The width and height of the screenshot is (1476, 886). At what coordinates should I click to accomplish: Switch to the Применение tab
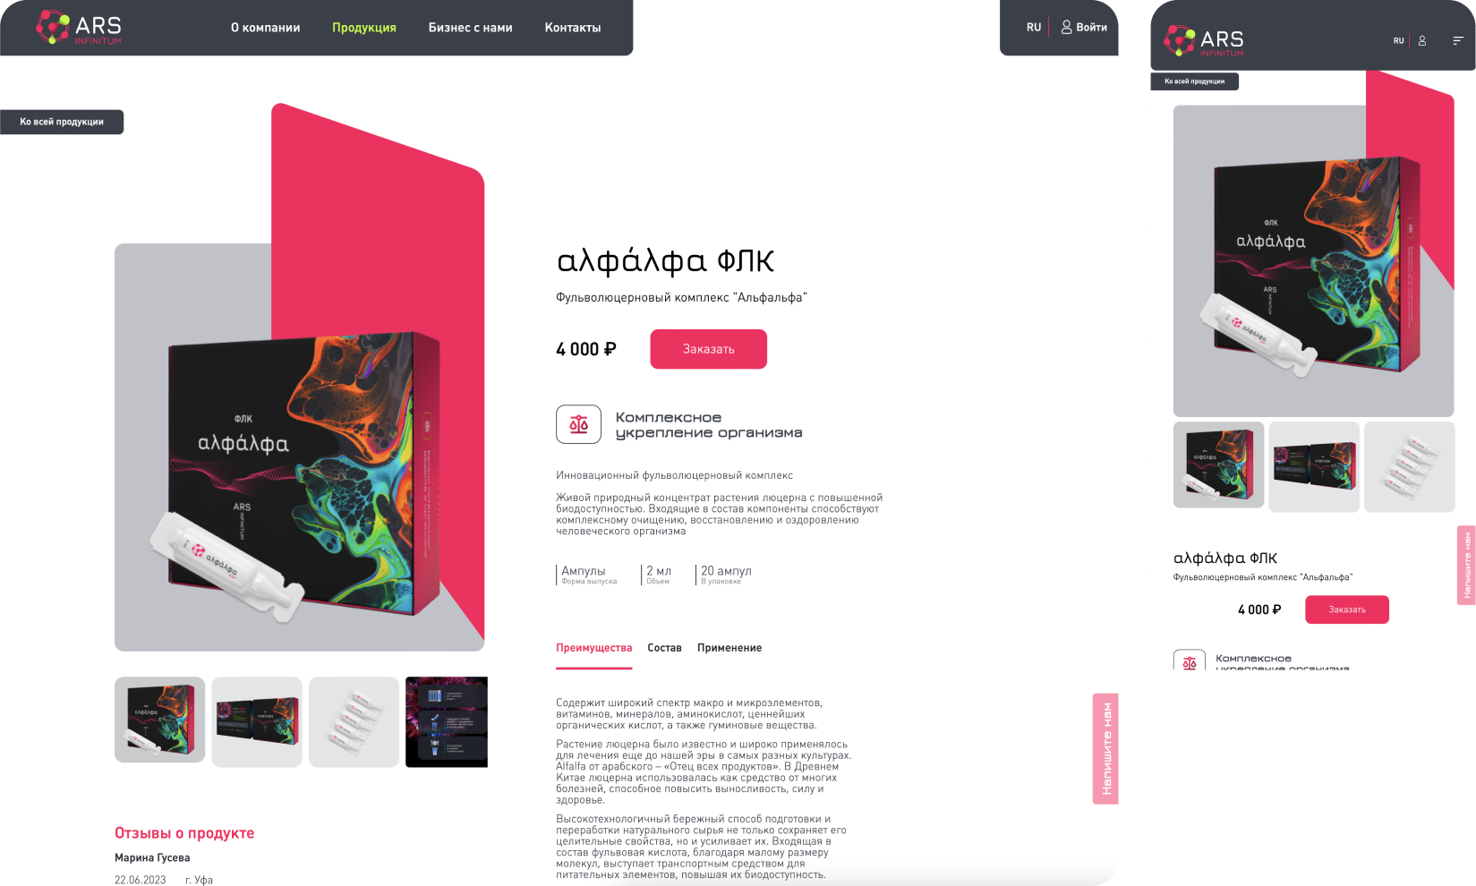[729, 648]
